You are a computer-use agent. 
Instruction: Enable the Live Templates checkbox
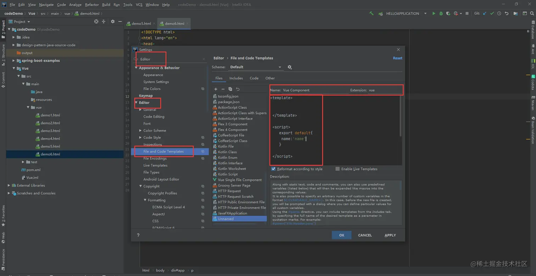click(337, 169)
